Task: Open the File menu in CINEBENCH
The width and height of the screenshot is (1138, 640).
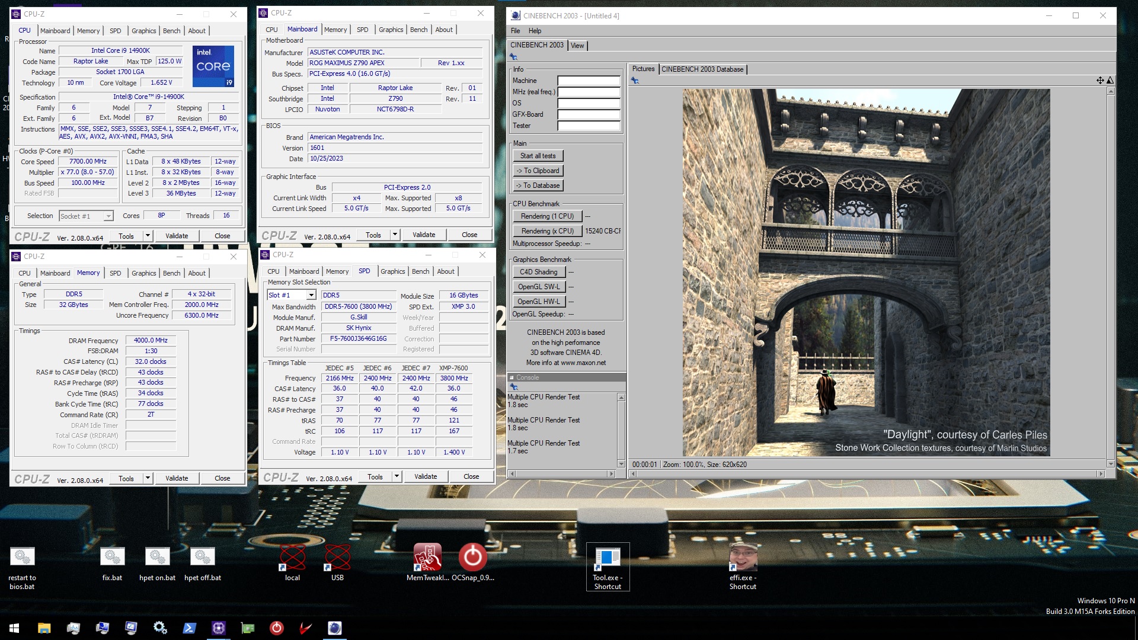Action: click(515, 31)
